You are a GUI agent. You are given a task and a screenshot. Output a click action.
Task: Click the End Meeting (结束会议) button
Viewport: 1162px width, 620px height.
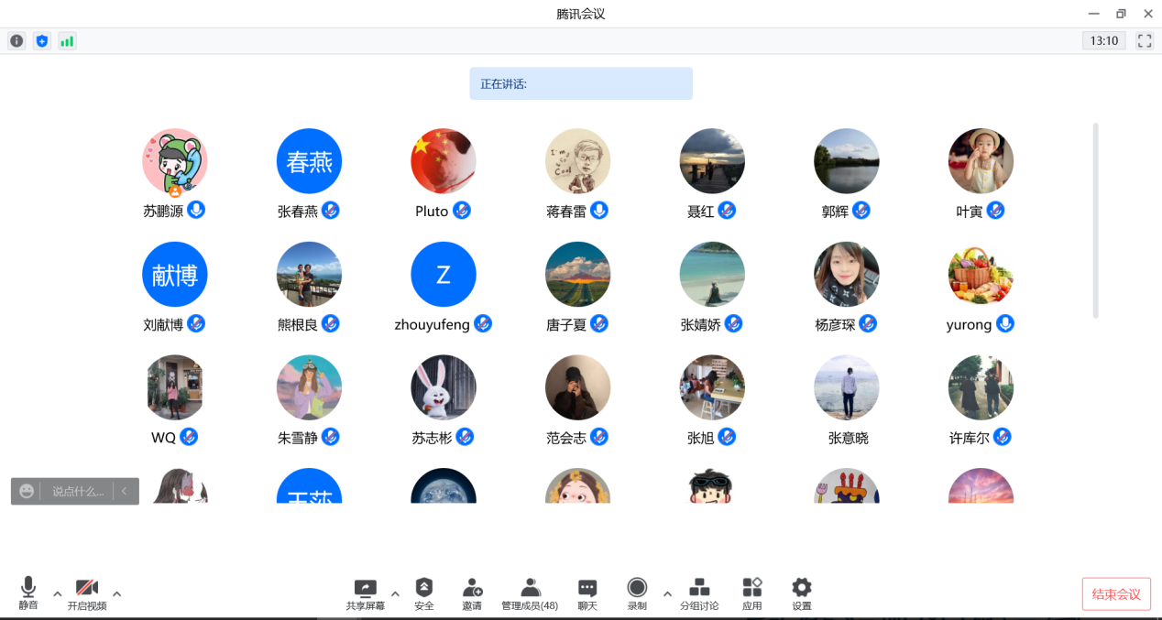point(1116,594)
